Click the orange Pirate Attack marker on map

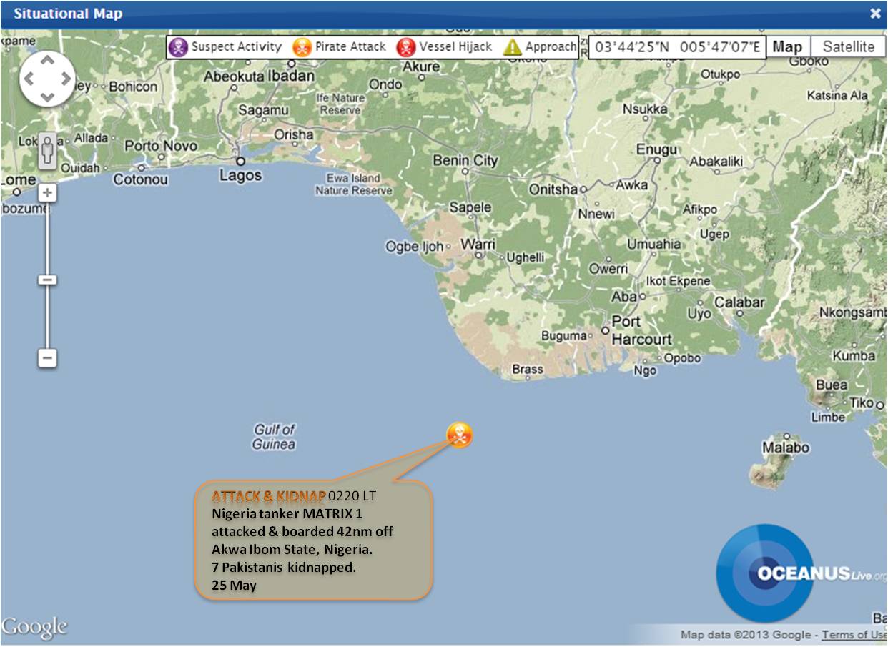coord(460,435)
